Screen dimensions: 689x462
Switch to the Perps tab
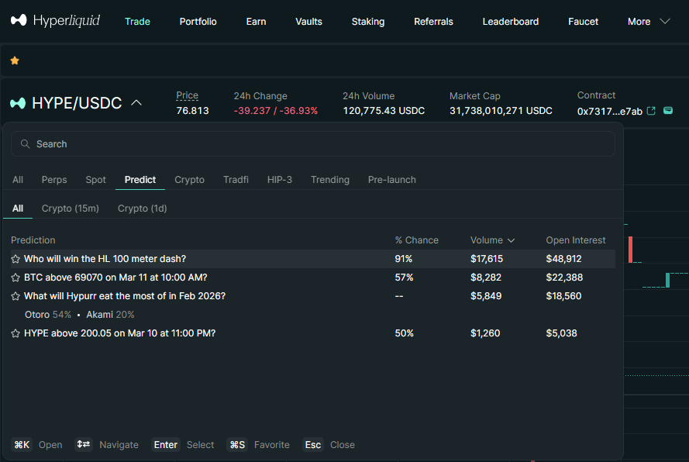54,179
